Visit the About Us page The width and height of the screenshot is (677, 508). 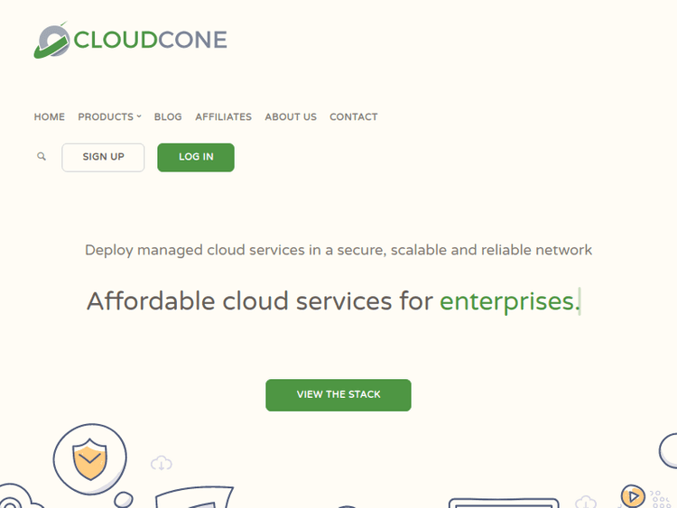(291, 117)
